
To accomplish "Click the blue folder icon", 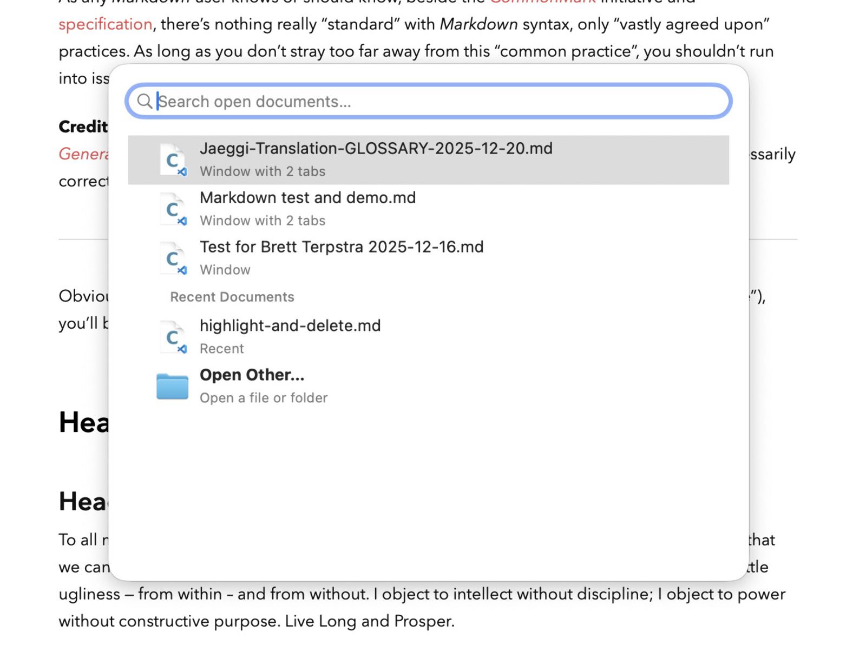I will (172, 387).
